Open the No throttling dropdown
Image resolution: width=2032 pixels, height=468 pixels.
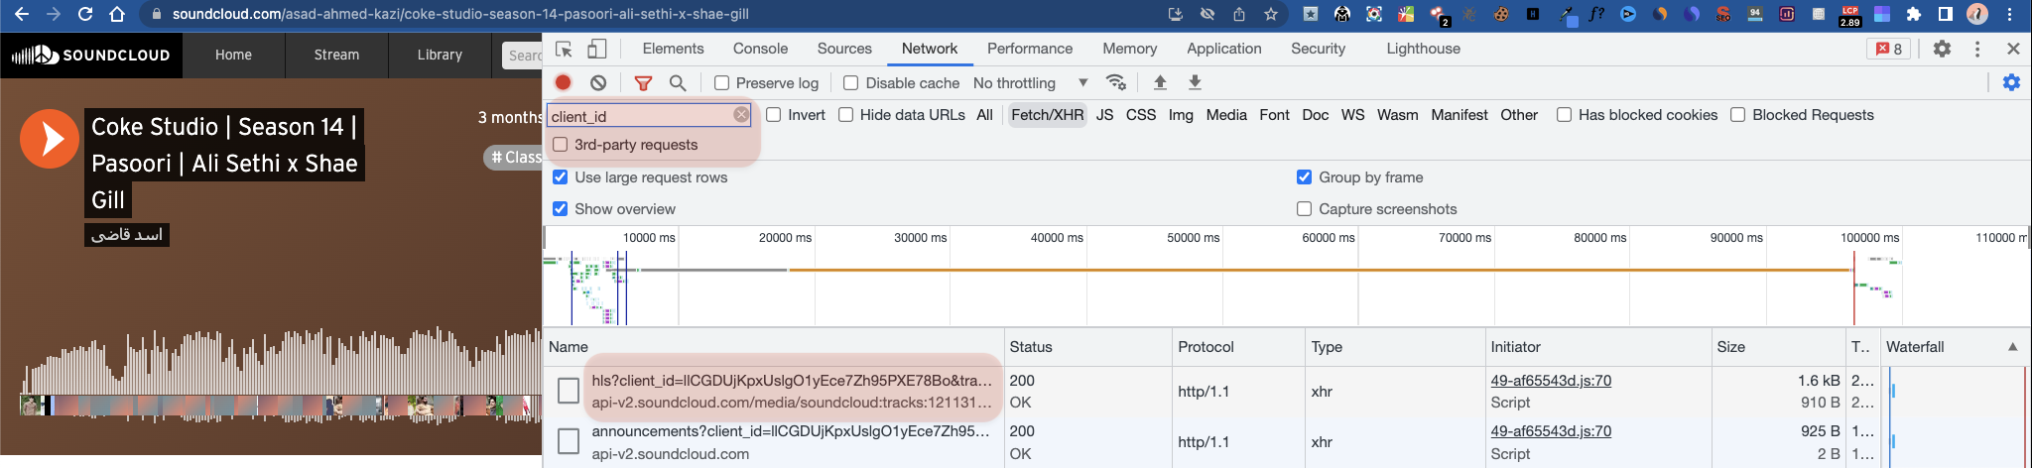click(1030, 83)
